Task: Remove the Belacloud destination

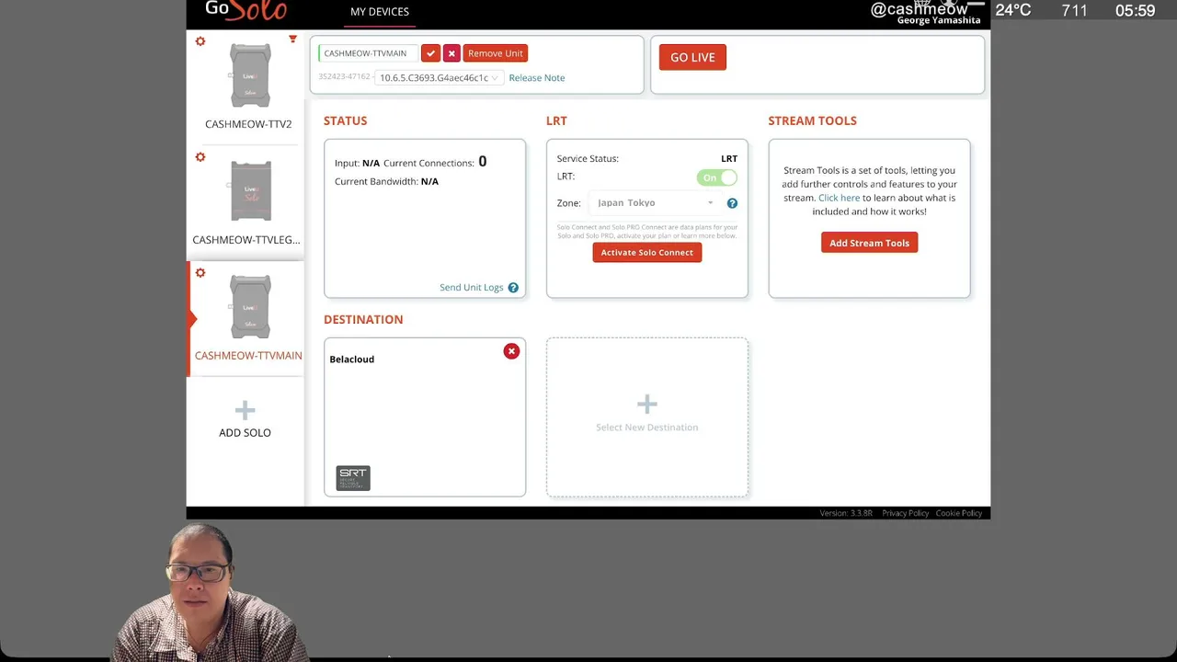Action: (511, 351)
